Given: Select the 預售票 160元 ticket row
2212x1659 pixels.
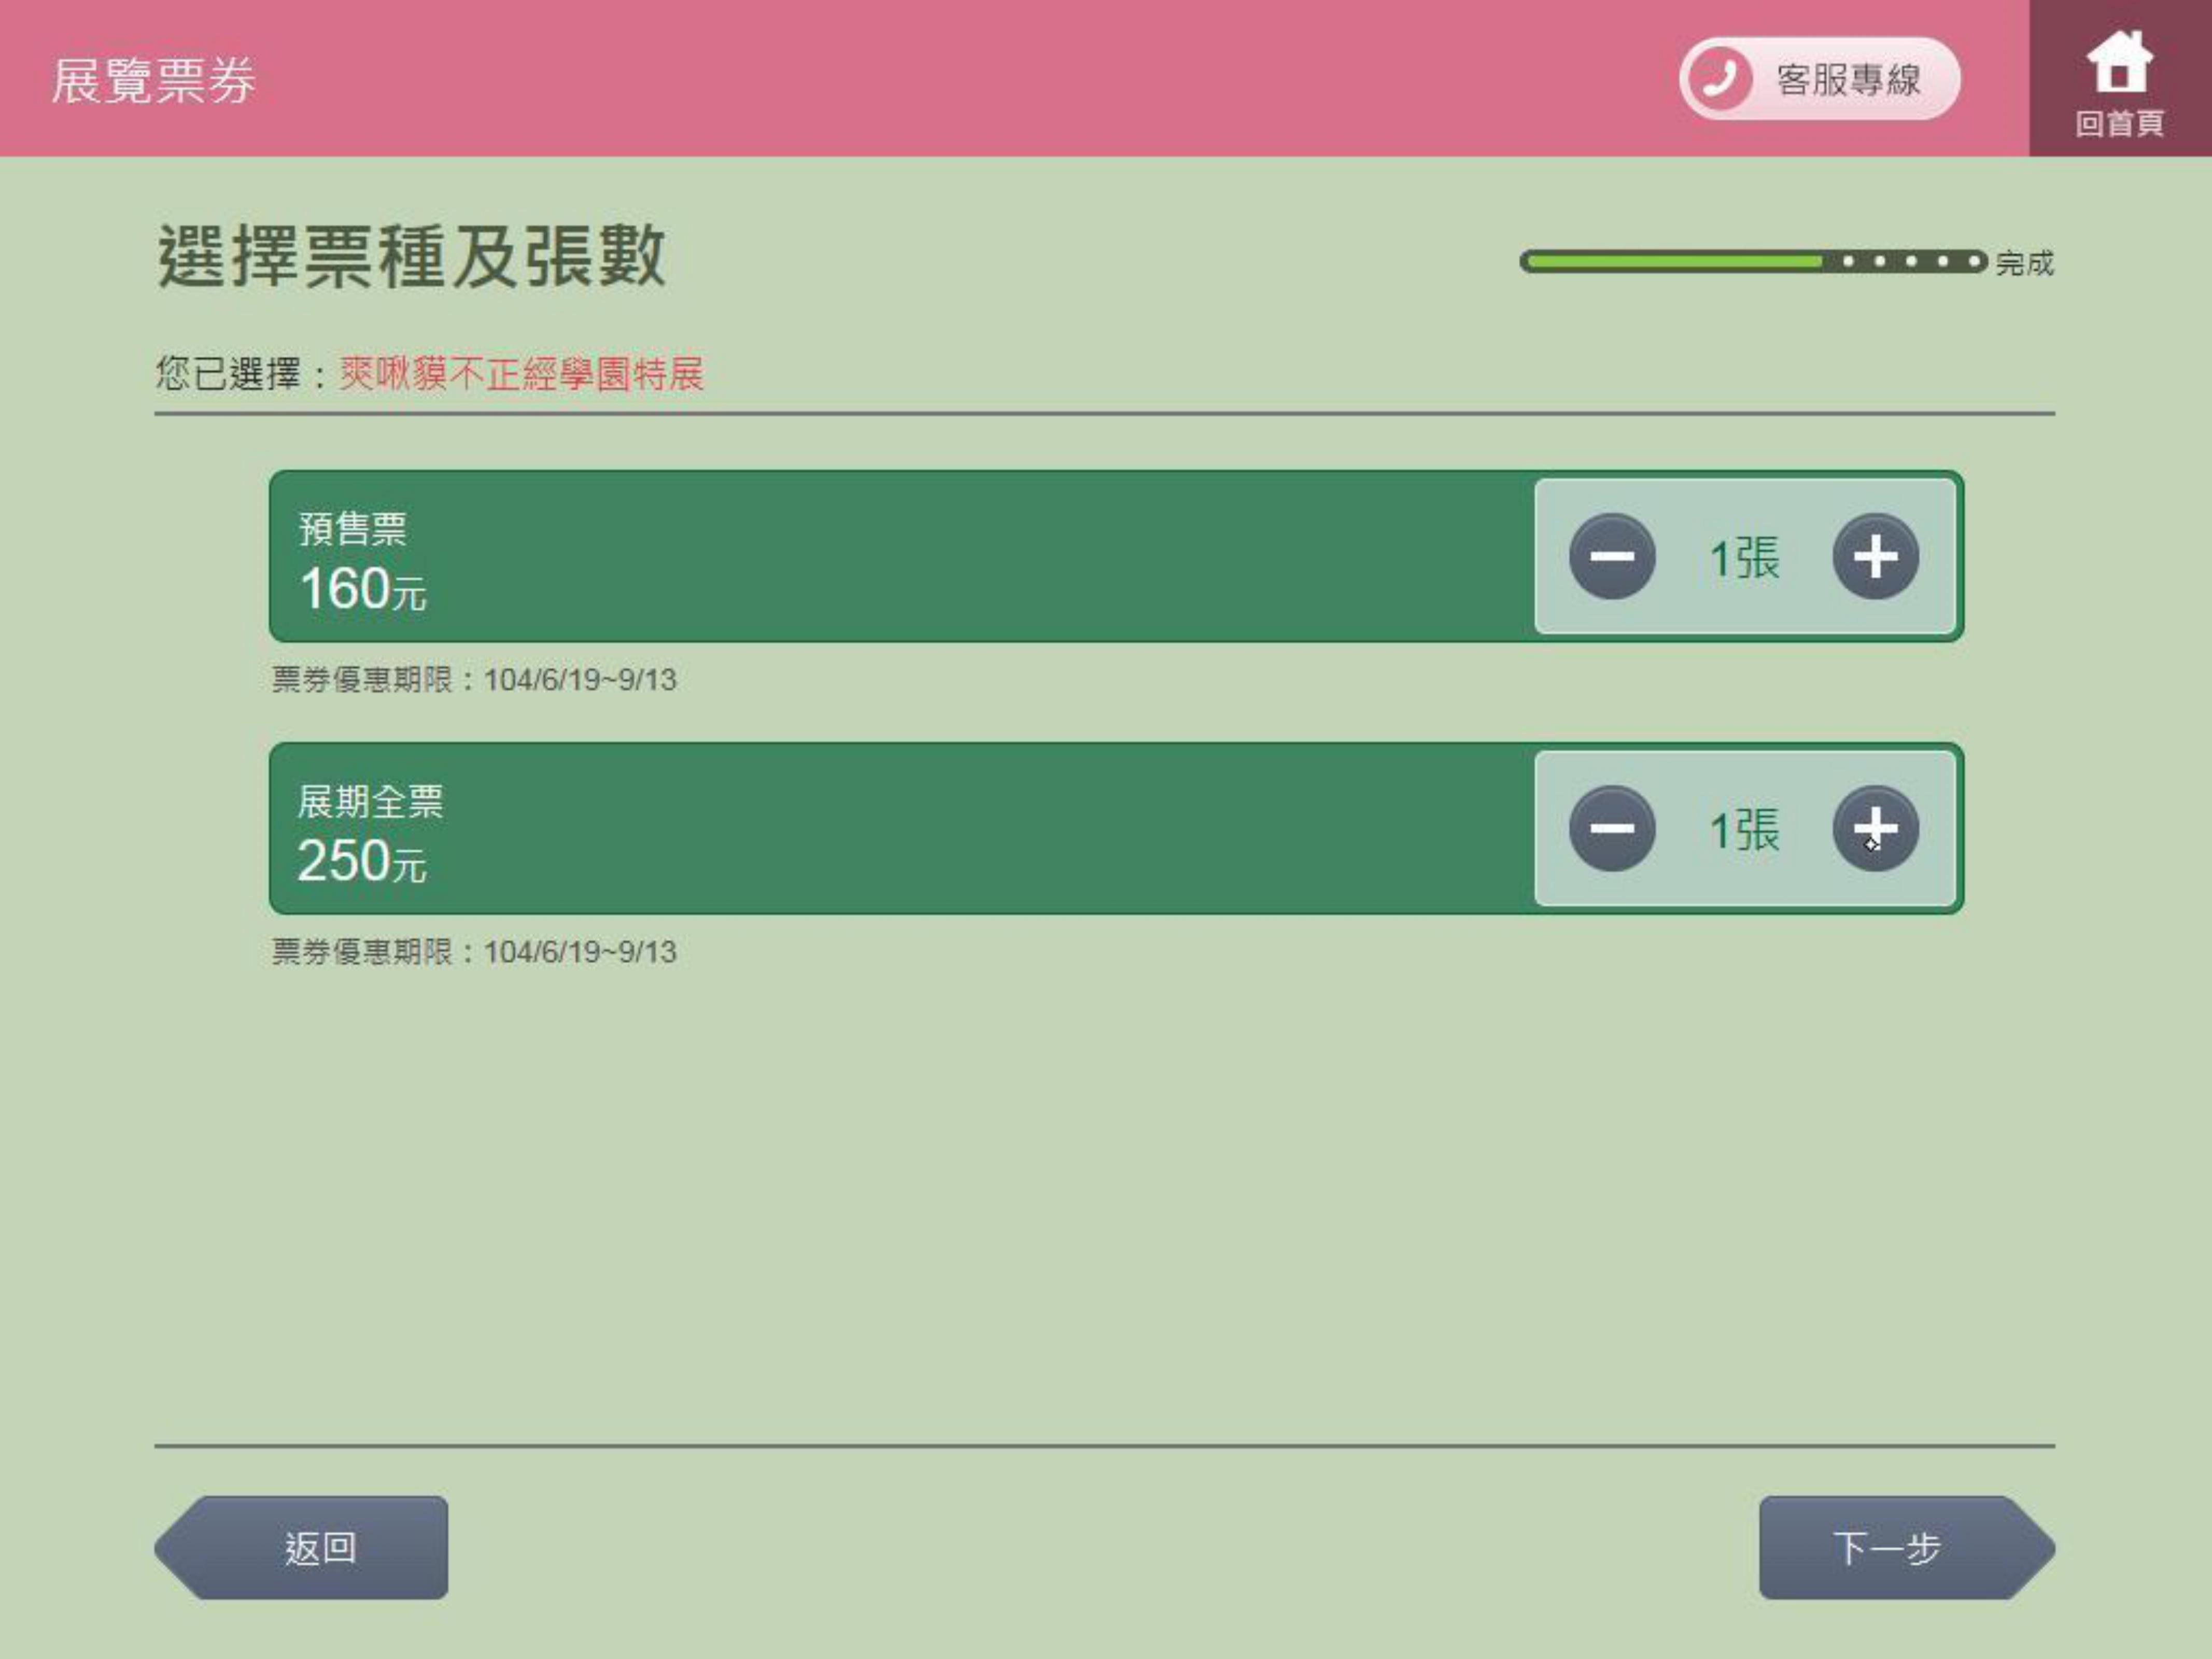Looking at the screenshot, I should pyautogui.click(x=900, y=556).
